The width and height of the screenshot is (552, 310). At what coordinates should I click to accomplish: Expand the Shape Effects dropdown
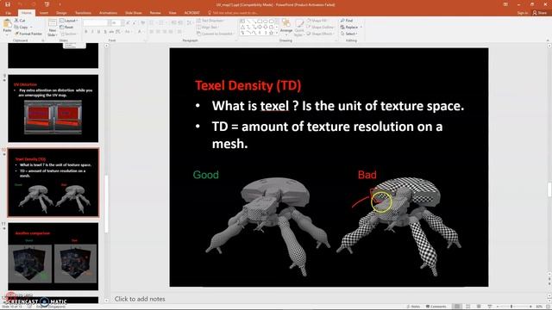click(x=320, y=34)
